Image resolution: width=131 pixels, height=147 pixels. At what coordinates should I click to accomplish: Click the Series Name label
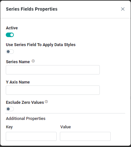18,62
